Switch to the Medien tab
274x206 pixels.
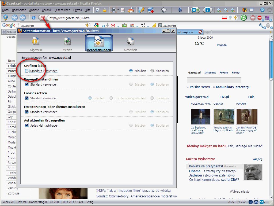tap(67, 43)
